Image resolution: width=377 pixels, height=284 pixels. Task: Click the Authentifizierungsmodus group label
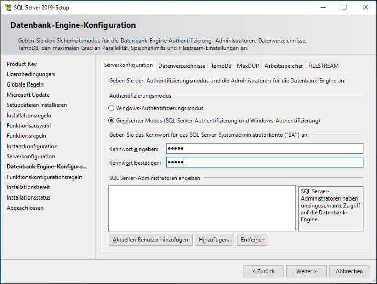(x=140, y=96)
